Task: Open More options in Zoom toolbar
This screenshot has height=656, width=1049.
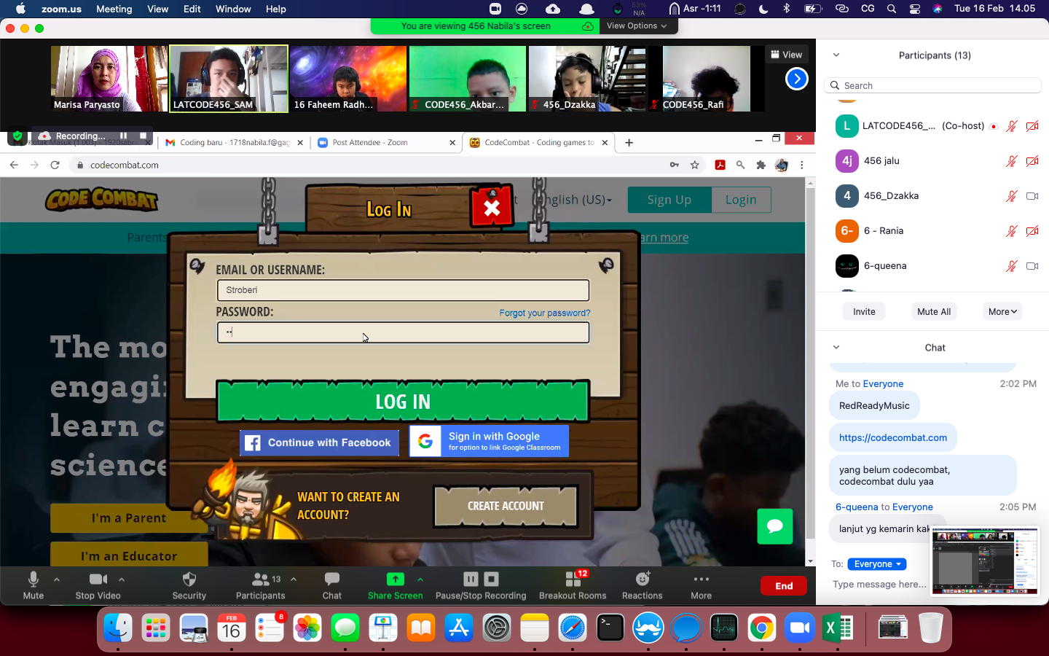Action: click(x=701, y=585)
